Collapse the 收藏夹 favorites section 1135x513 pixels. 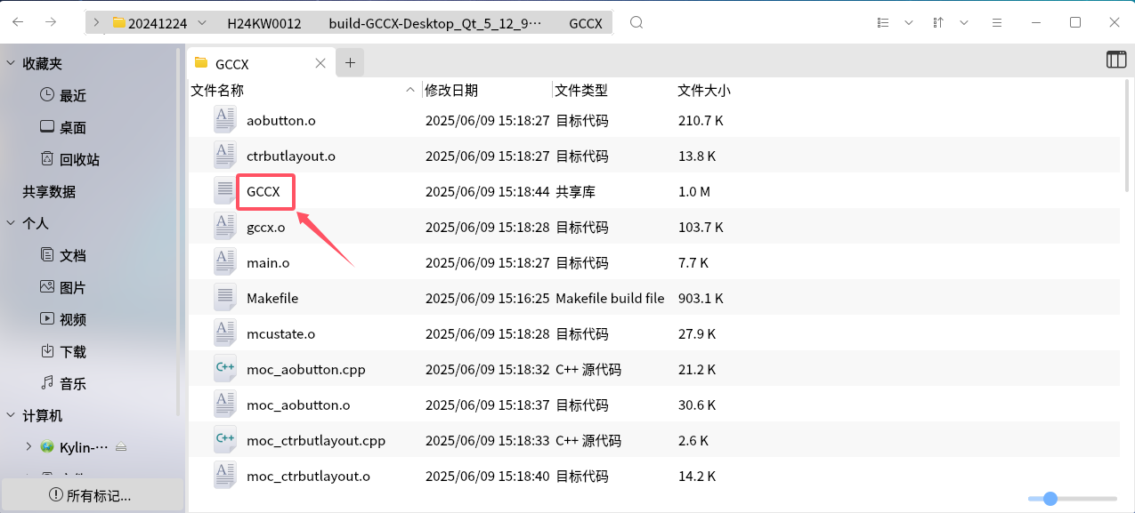point(9,62)
